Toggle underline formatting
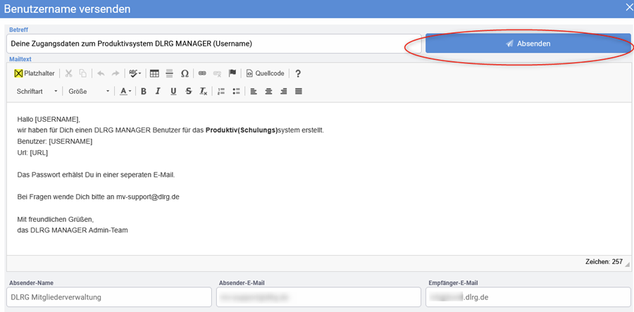634x312 pixels. coord(173,92)
